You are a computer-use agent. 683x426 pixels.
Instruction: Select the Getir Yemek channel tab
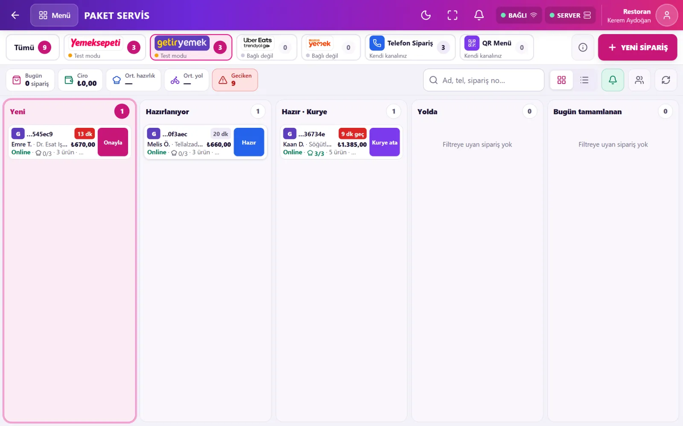point(191,47)
